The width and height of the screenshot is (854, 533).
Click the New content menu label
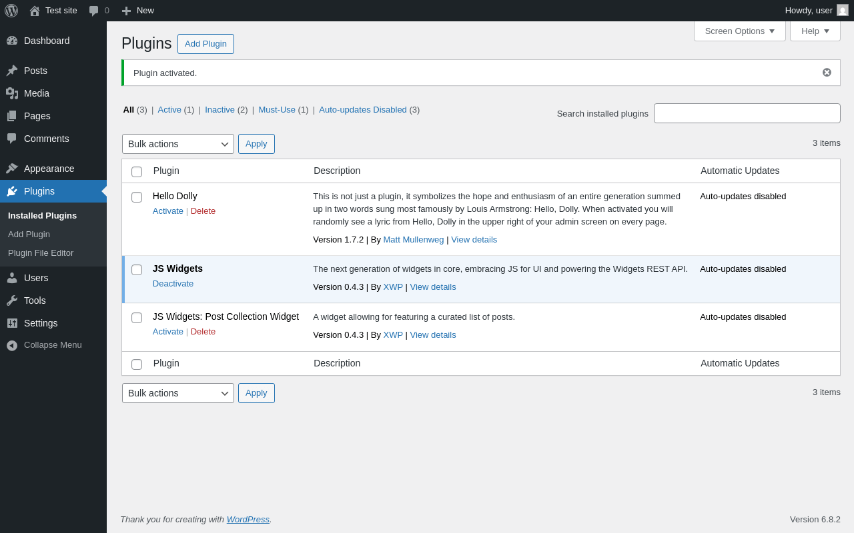click(x=145, y=11)
